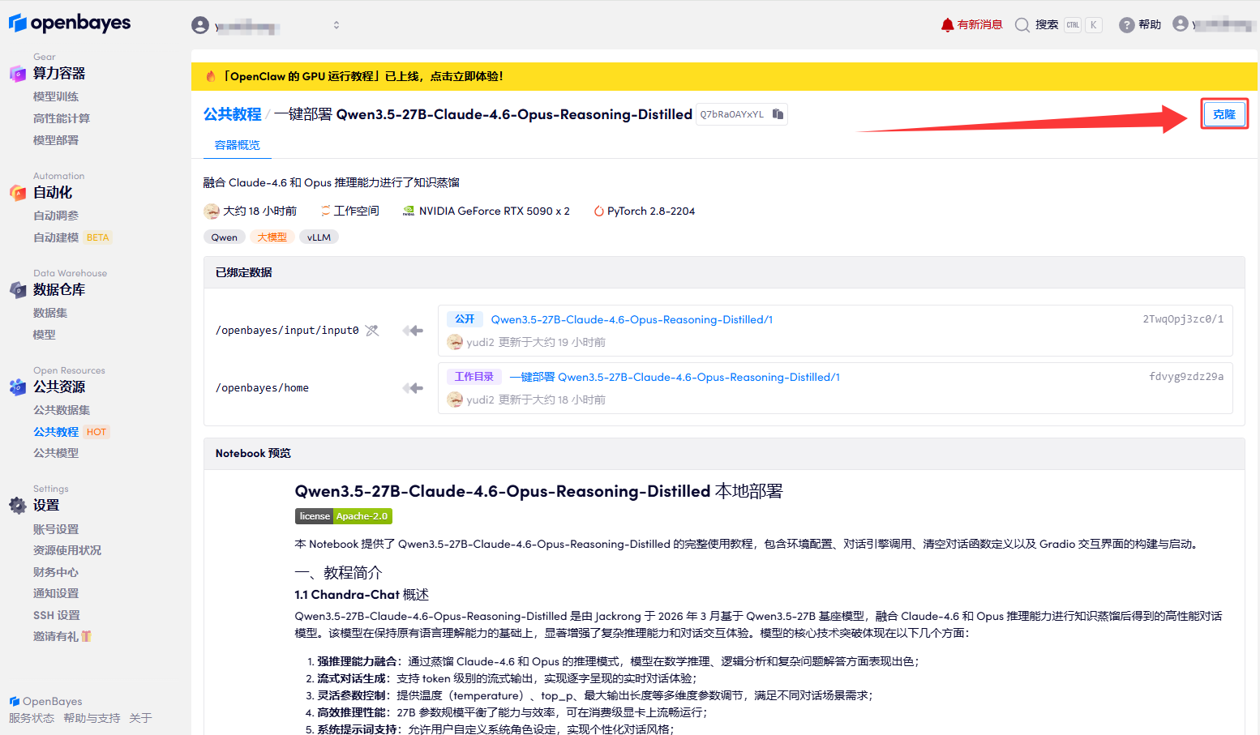Open 自动建模 BETA in the sidebar

(72, 237)
